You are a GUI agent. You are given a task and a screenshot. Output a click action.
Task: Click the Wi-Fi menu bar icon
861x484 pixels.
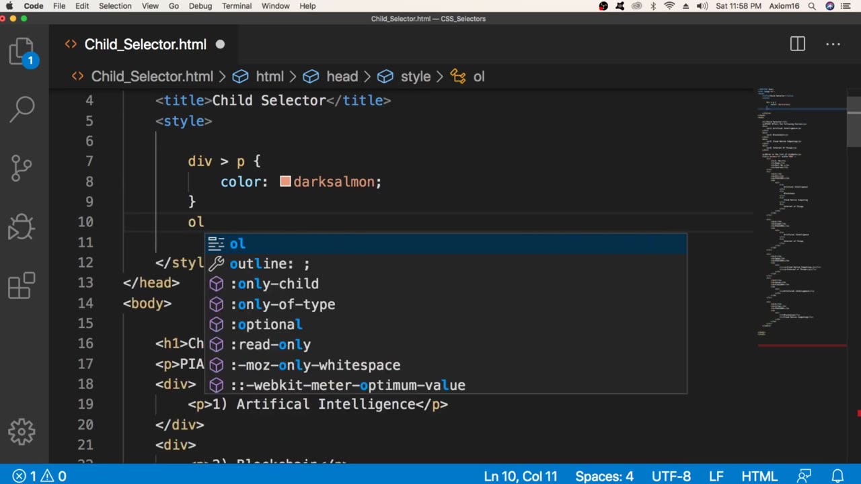pos(669,6)
